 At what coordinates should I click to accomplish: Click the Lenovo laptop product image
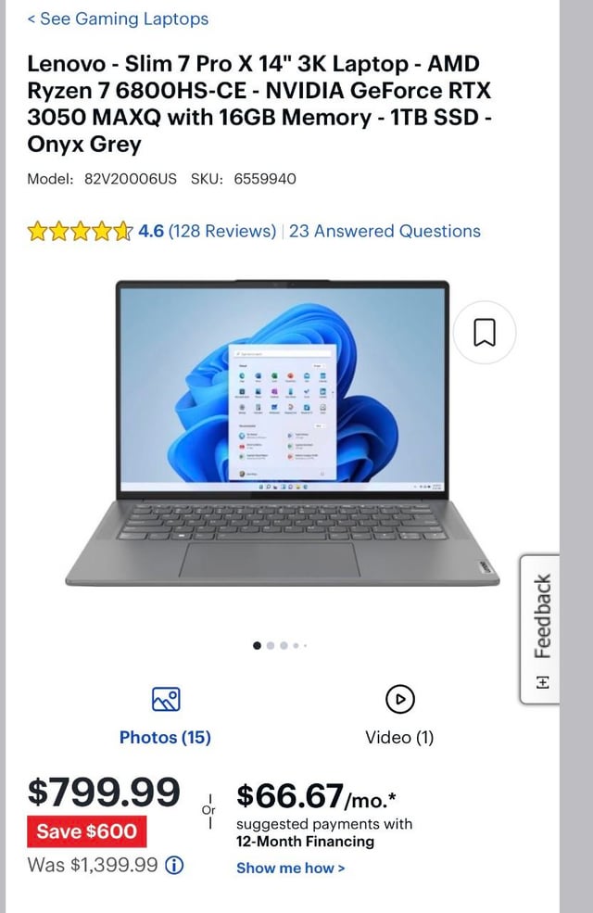click(283, 433)
